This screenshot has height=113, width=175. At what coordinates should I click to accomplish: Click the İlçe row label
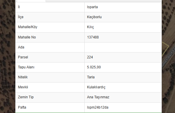21,17
